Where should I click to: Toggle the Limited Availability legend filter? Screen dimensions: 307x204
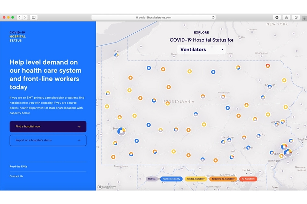click(196, 179)
